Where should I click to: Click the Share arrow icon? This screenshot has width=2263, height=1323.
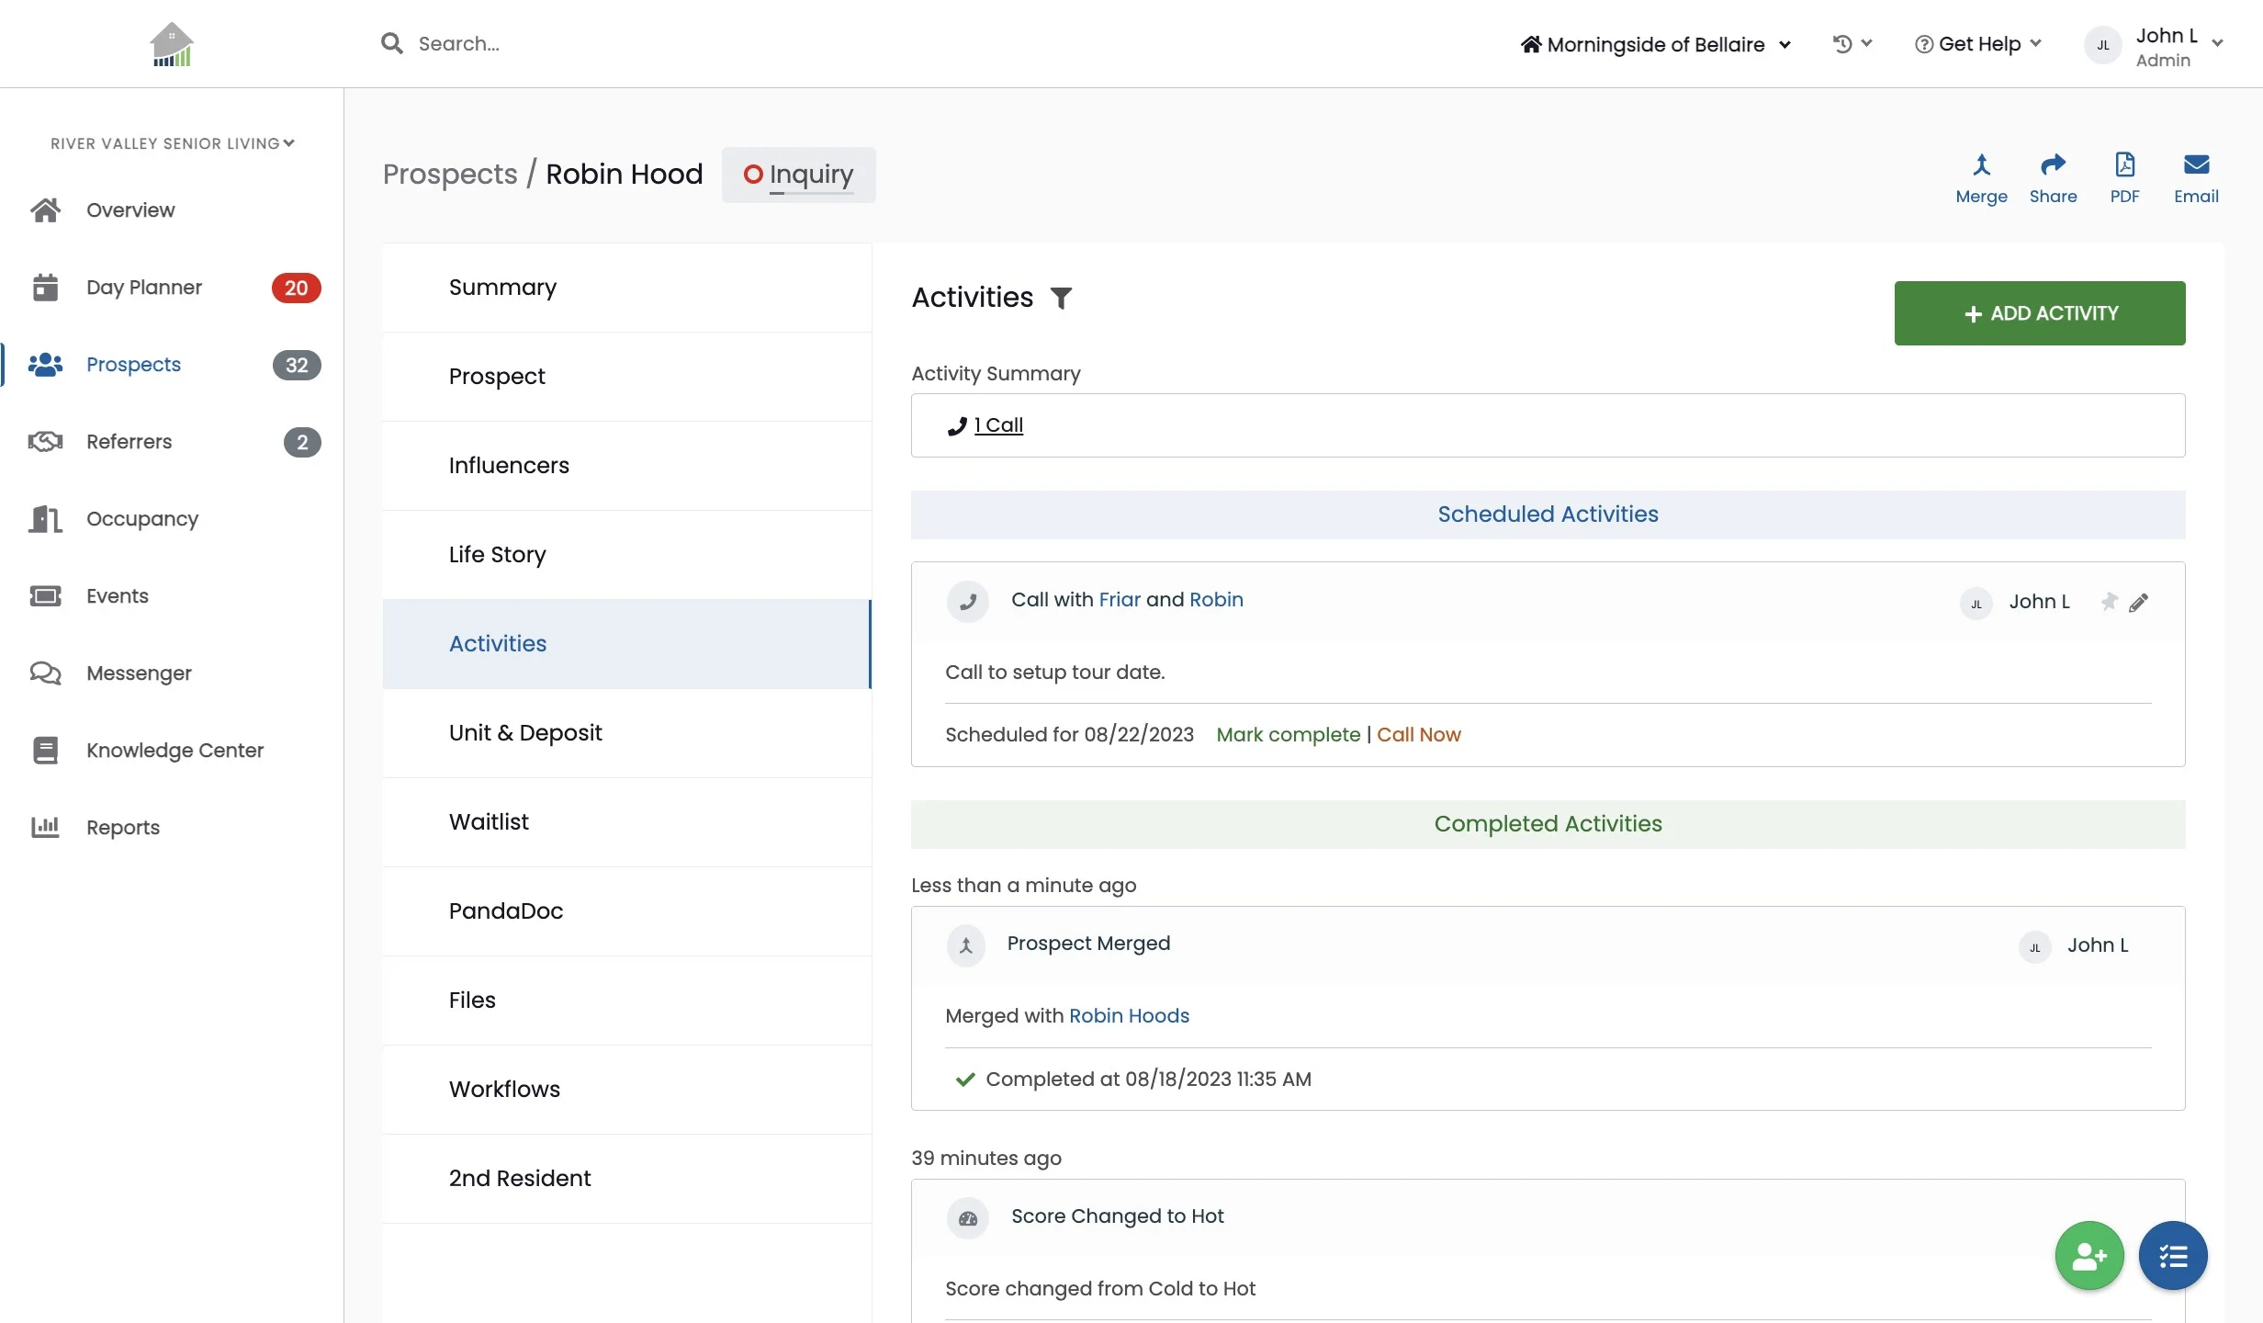[x=2053, y=166]
